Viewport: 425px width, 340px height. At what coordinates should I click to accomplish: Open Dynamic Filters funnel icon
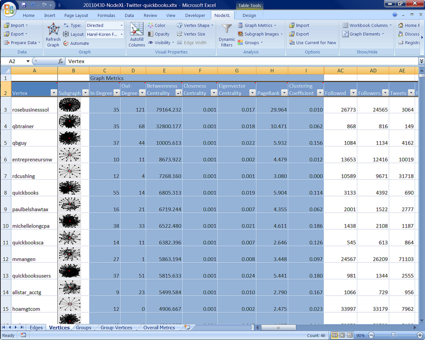pyautogui.click(x=227, y=29)
